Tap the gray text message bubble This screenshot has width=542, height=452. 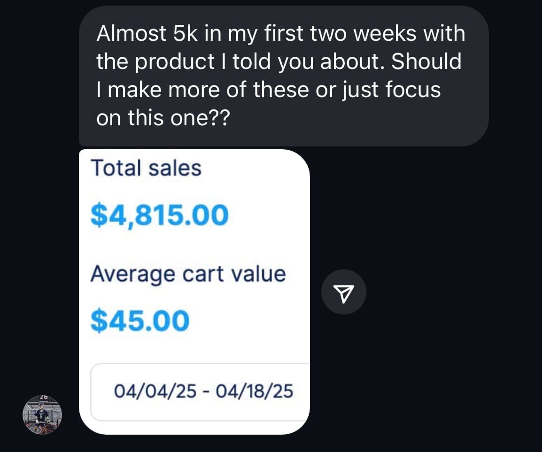(283, 76)
